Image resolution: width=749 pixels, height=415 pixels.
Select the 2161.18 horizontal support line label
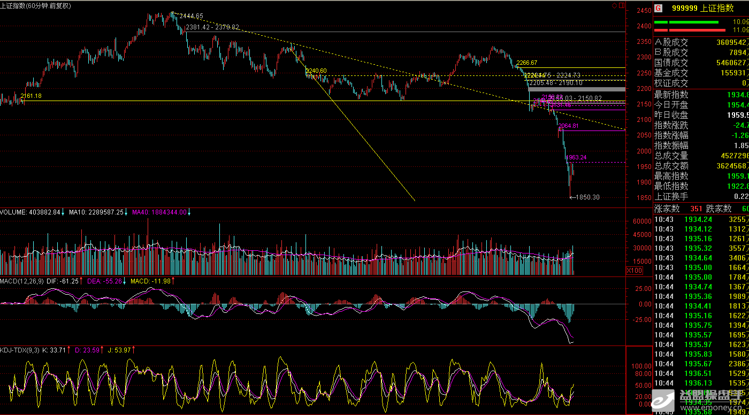coord(31,96)
